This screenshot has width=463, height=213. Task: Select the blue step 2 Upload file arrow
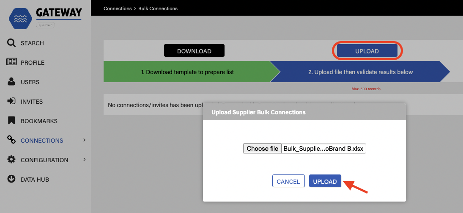360,72
